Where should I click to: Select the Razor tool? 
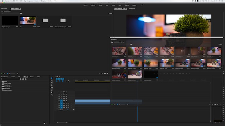tap(52, 85)
